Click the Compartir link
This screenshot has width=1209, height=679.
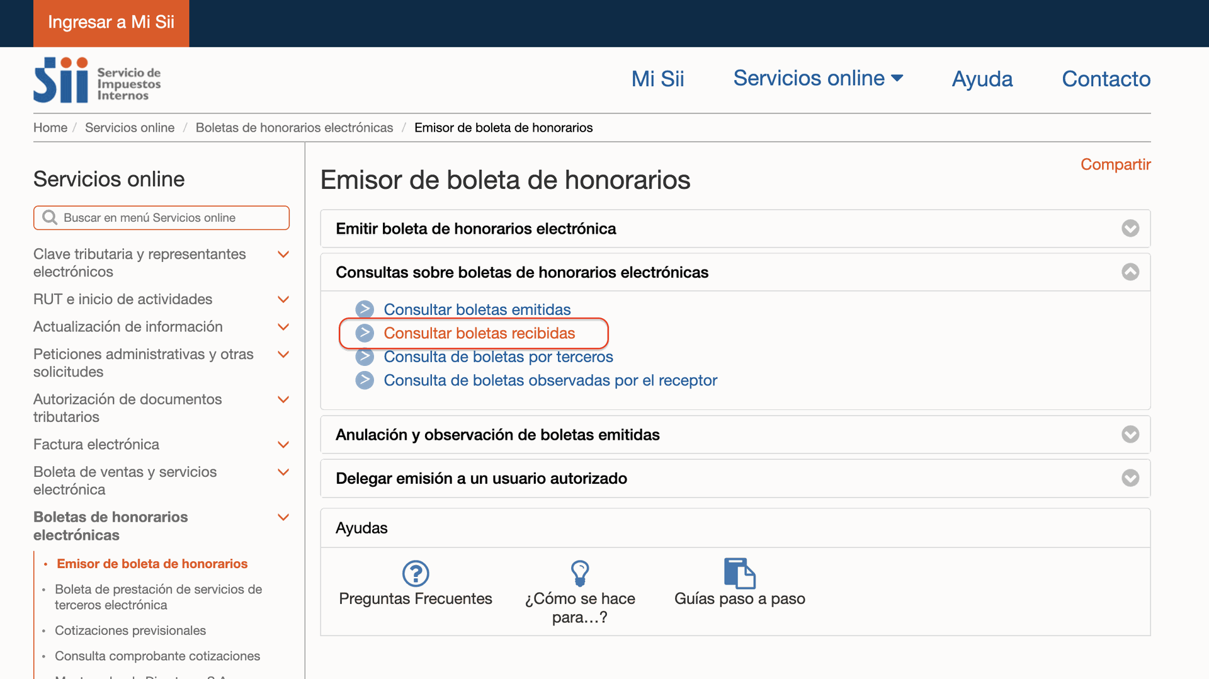pyautogui.click(x=1115, y=164)
